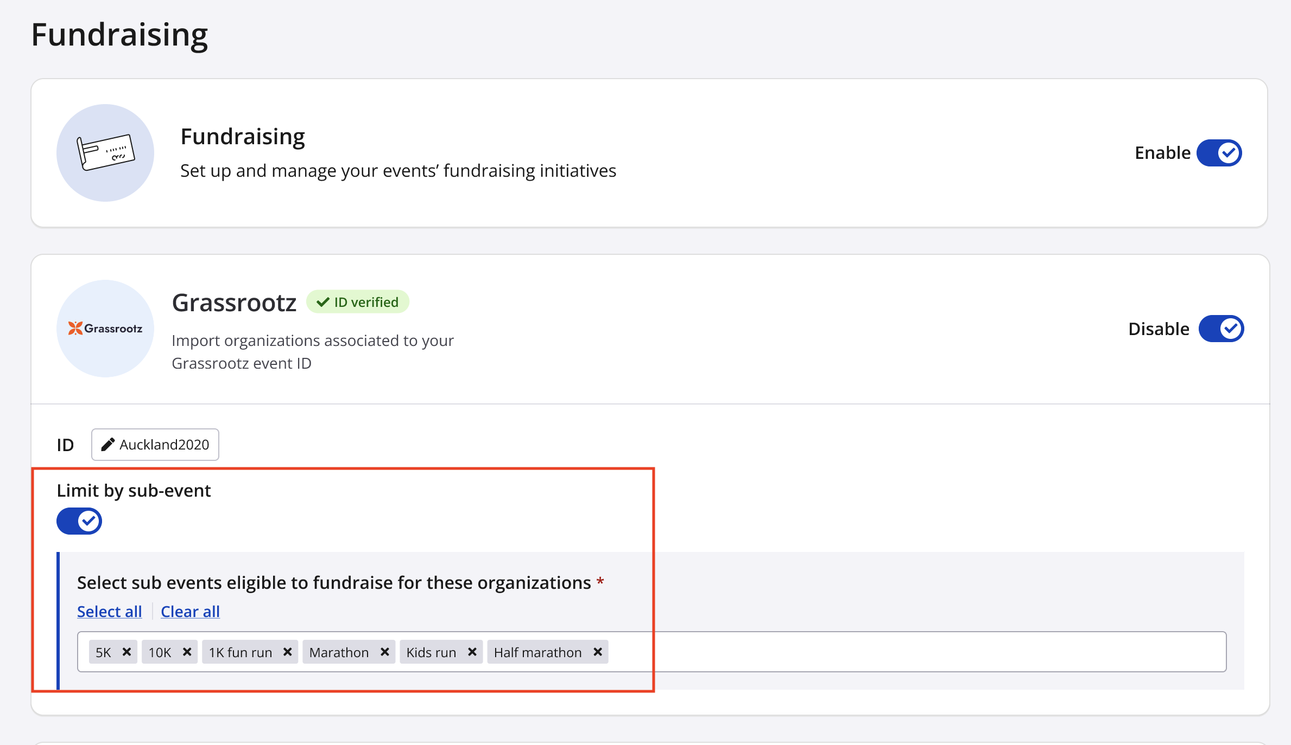Click the 1K fun run tag label
1291x745 pixels.
241,652
